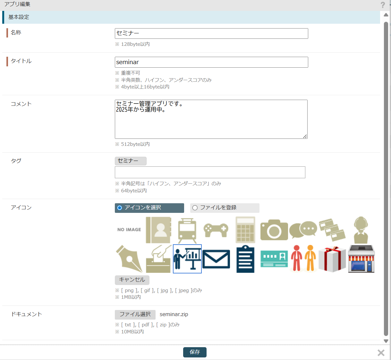Open the help question mark icon
Image resolution: width=391 pixels, height=360 pixels.
383,5
